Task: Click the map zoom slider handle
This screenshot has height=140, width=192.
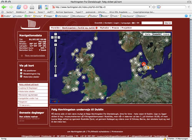Action: pyautogui.click(x=56, y=66)
